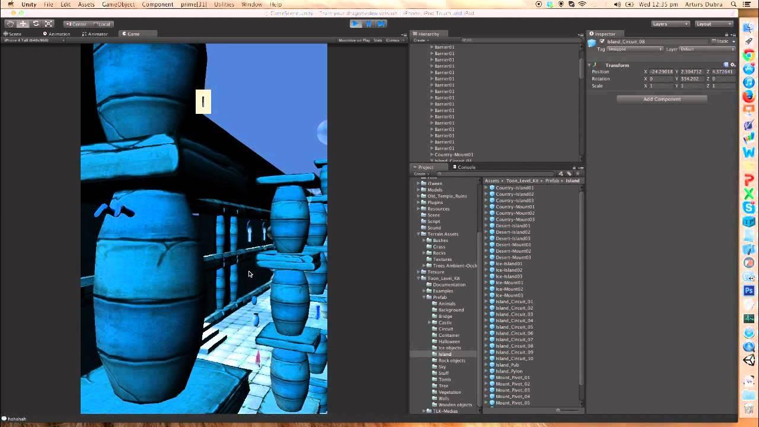Collapse the Transform component
The width and height of the screenshot is (759, 427).
point(589,65)
